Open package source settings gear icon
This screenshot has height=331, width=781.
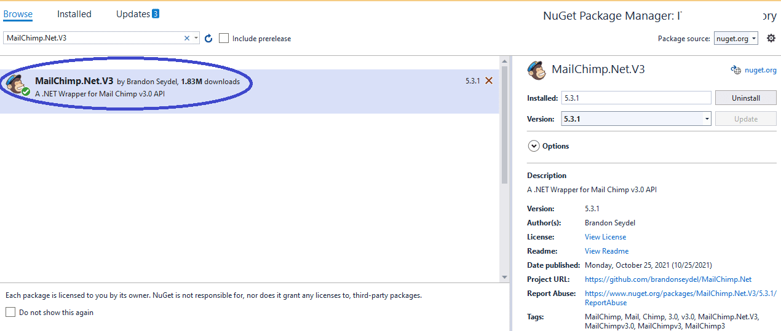click(x=771, y=38)
